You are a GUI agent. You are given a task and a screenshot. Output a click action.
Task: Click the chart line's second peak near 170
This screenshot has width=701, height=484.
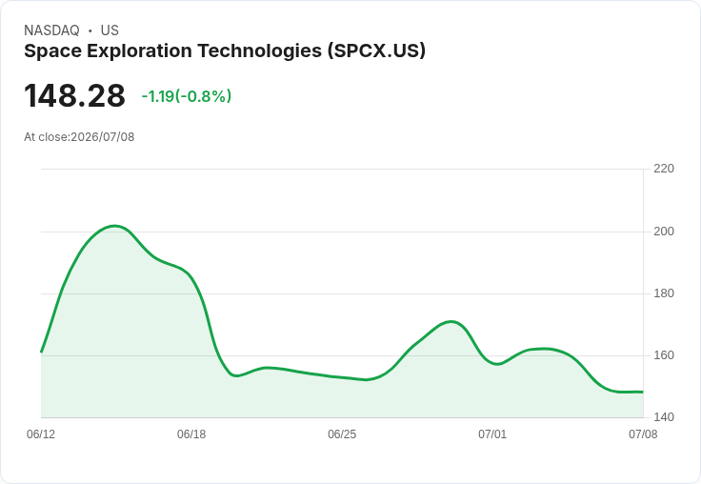(x=451, y=321)
